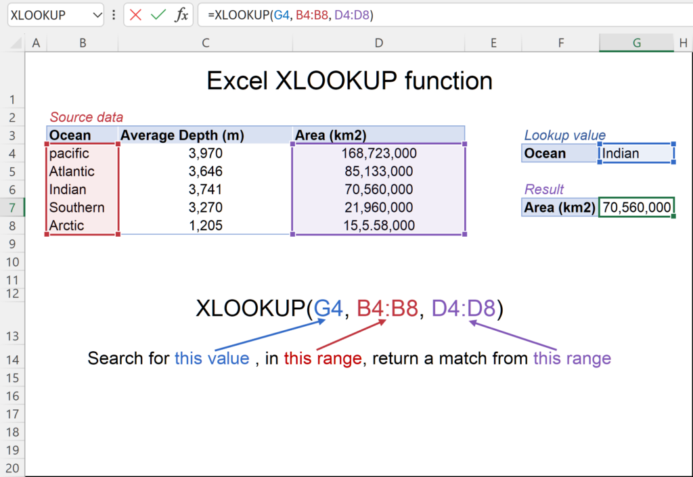Viewport: 693px width, 477px height.
Task: Expand the Name Box dropdown arrow
Action: 95,15
